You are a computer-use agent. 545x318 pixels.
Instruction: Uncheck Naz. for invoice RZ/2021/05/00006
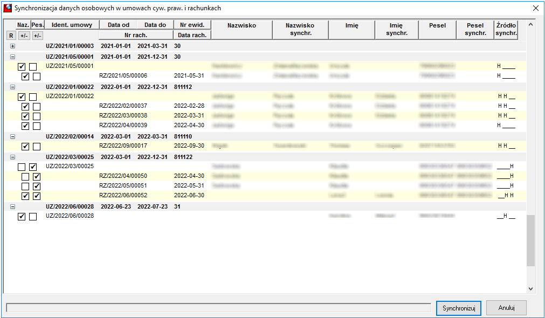point(25,76)
